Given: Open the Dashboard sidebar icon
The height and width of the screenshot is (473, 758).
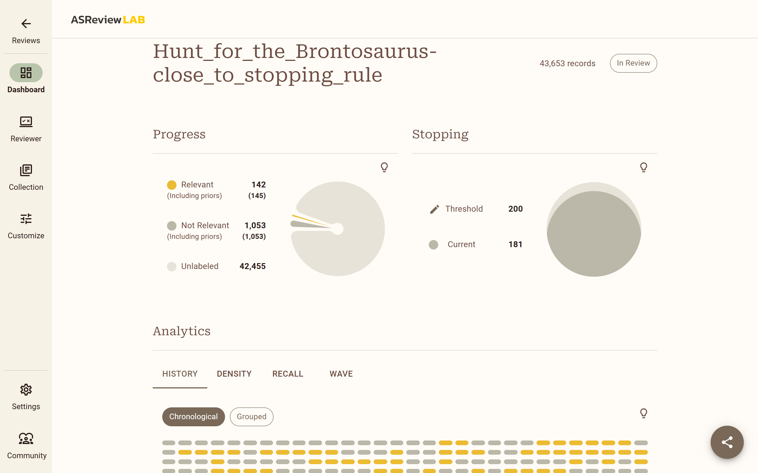Looking at the screenshot, I should [26, 73].
